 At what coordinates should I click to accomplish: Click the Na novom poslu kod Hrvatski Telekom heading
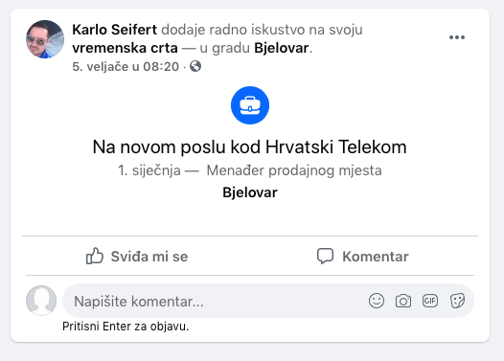coord(250,147)
